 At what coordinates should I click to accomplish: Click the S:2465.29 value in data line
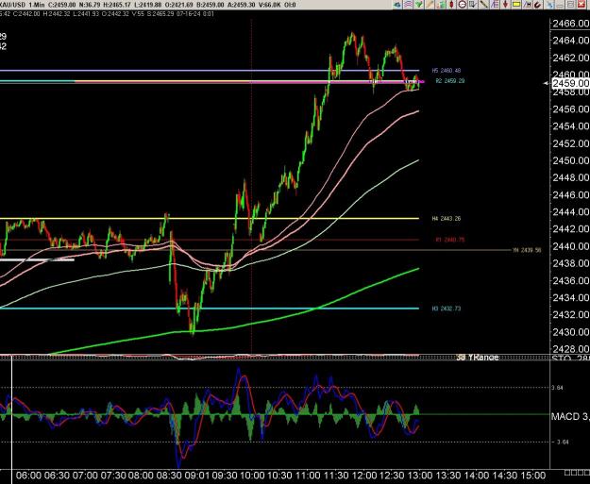point(160,13)
